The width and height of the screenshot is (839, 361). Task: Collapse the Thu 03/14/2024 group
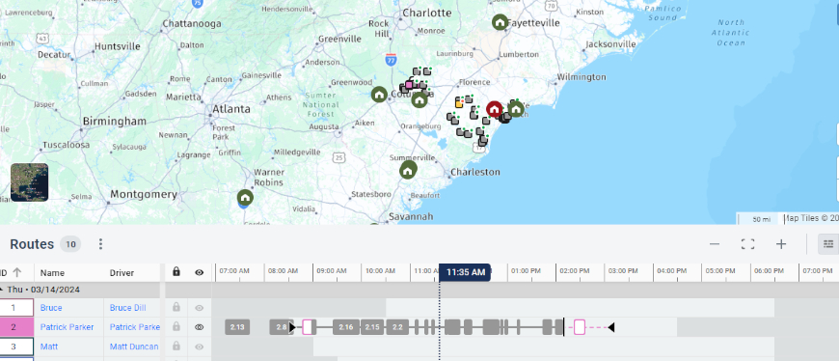tap(2, 290)
